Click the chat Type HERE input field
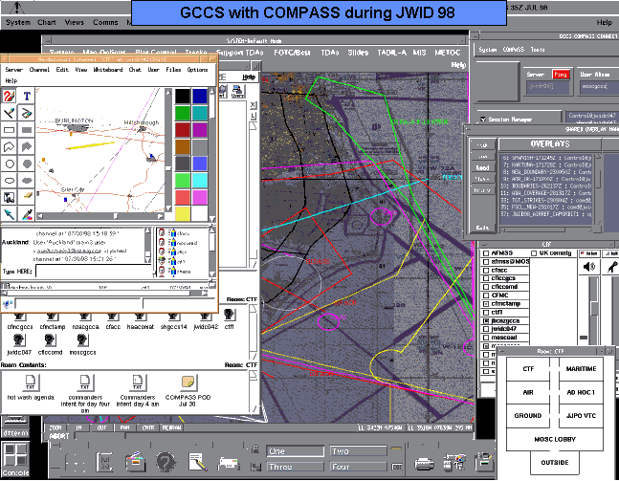Image resolution: width=619 pixels, height=481 pixels. click(94, 271)
